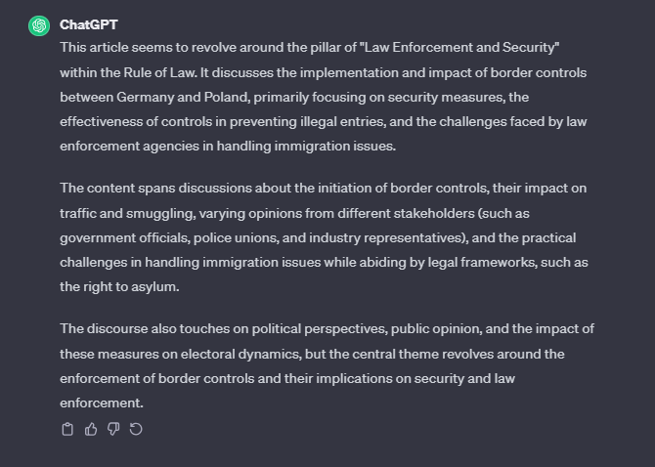The width and height of the screenshot is (655, 467).
Task: Click the green ChatGPT avatar logo
Action: 39,25
